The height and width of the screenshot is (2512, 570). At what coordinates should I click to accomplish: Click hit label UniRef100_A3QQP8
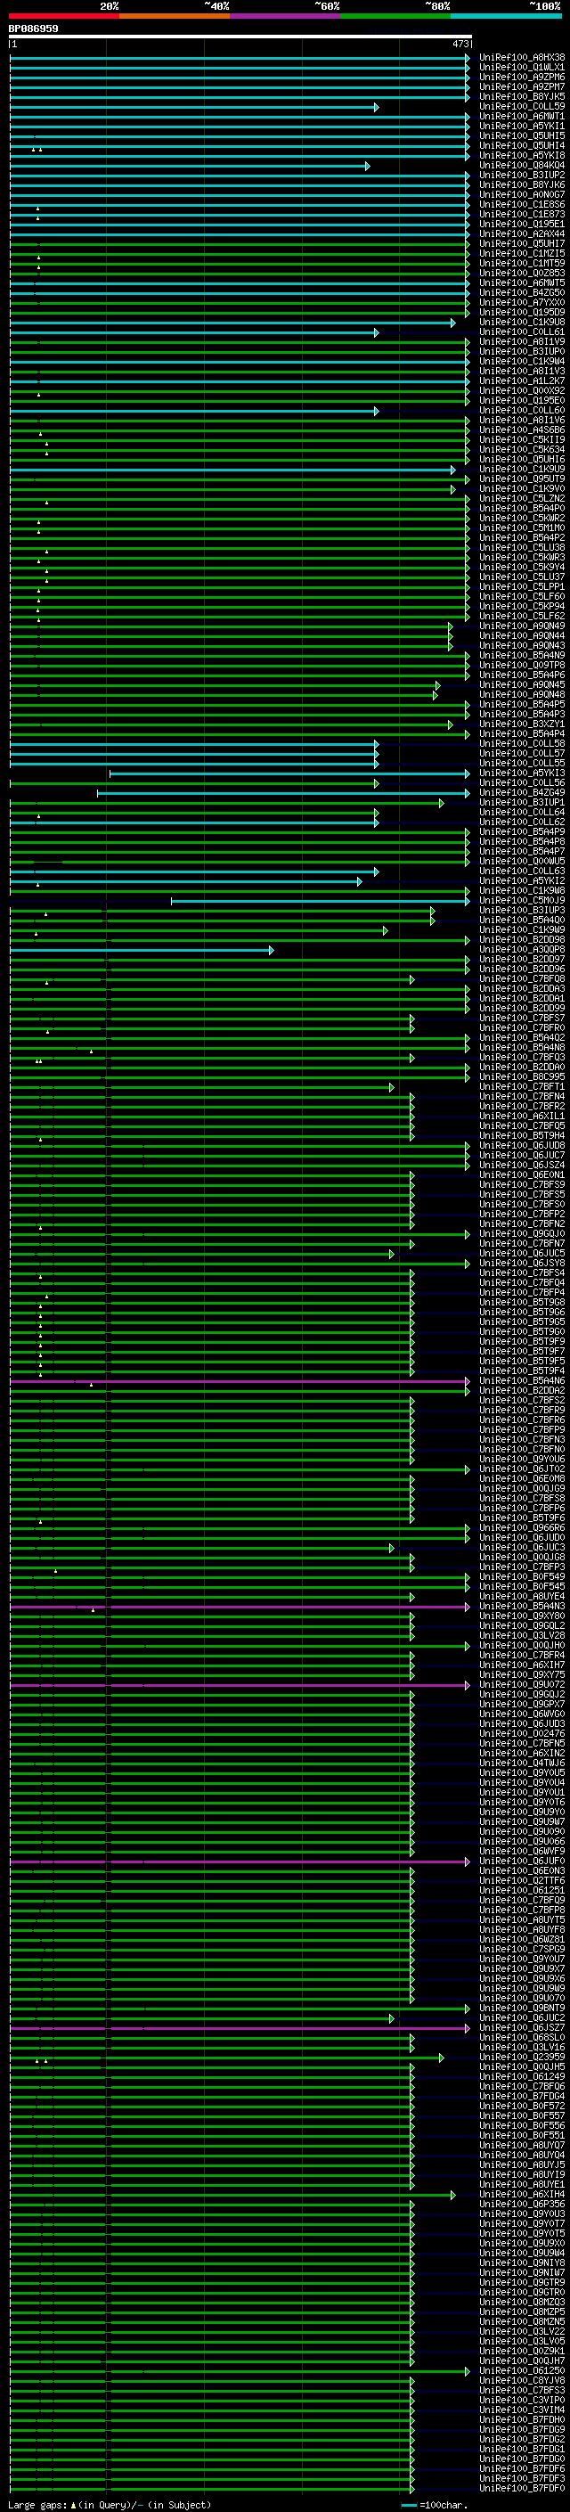pyautogui.click(x=522, y=950)
